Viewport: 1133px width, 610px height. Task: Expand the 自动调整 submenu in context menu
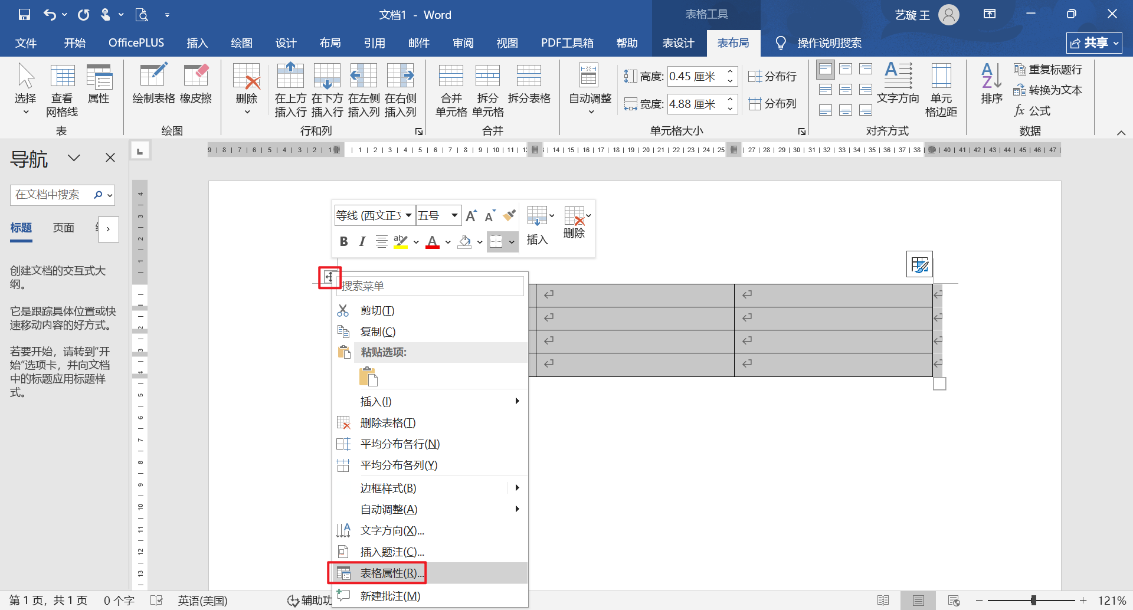(x=431, y=510)
